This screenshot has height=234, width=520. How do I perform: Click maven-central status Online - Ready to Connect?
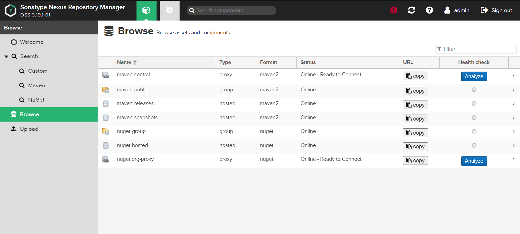(x=331, y=75)
